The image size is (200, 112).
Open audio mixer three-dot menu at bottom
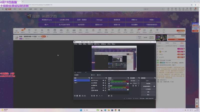point(111,96)
